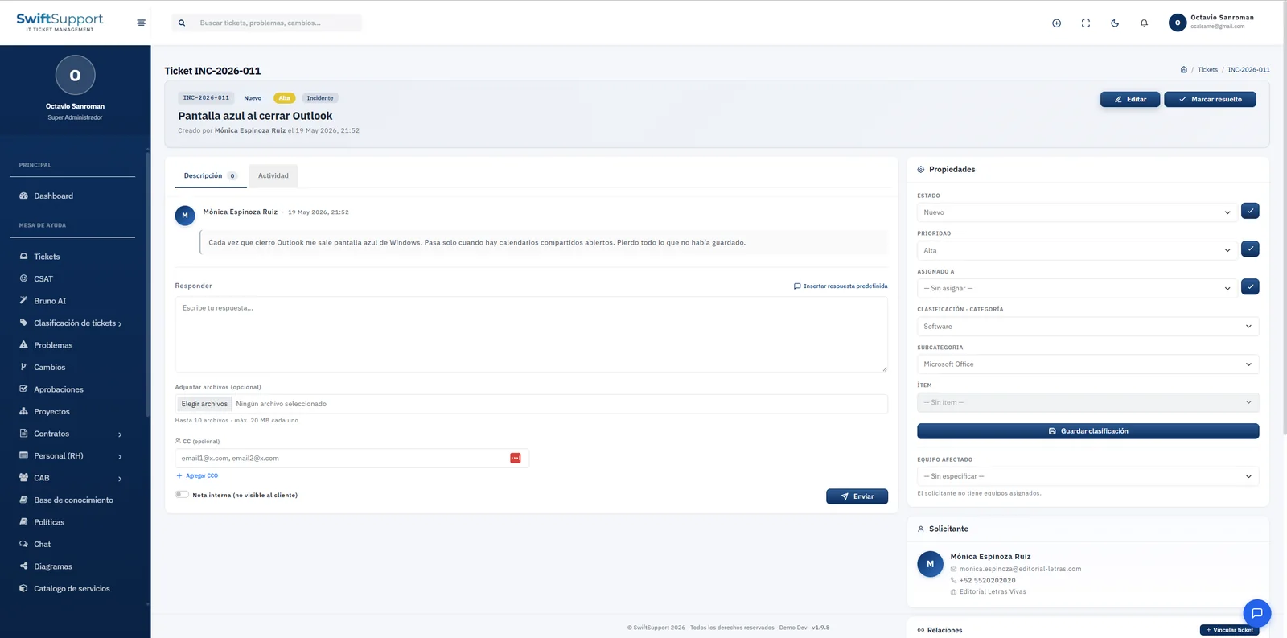1287x638 pixels.
Task: Click Enviar to send reply
Action: 857,496
